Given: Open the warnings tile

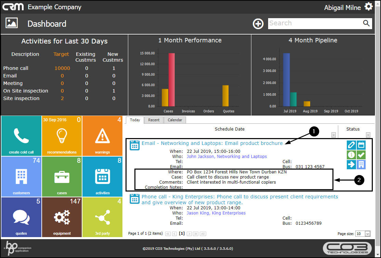Looking at the screenshot, I should 102,136.
